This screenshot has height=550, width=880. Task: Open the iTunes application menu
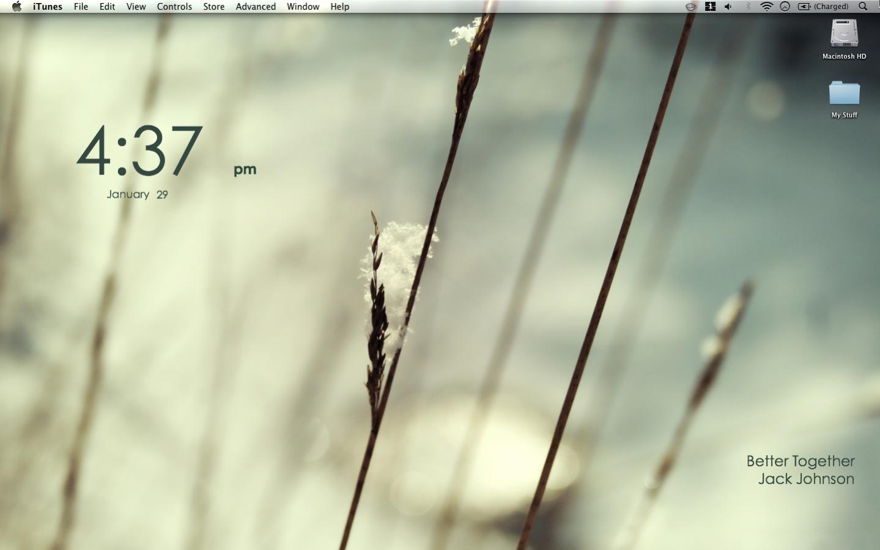[x=48, y=7]
